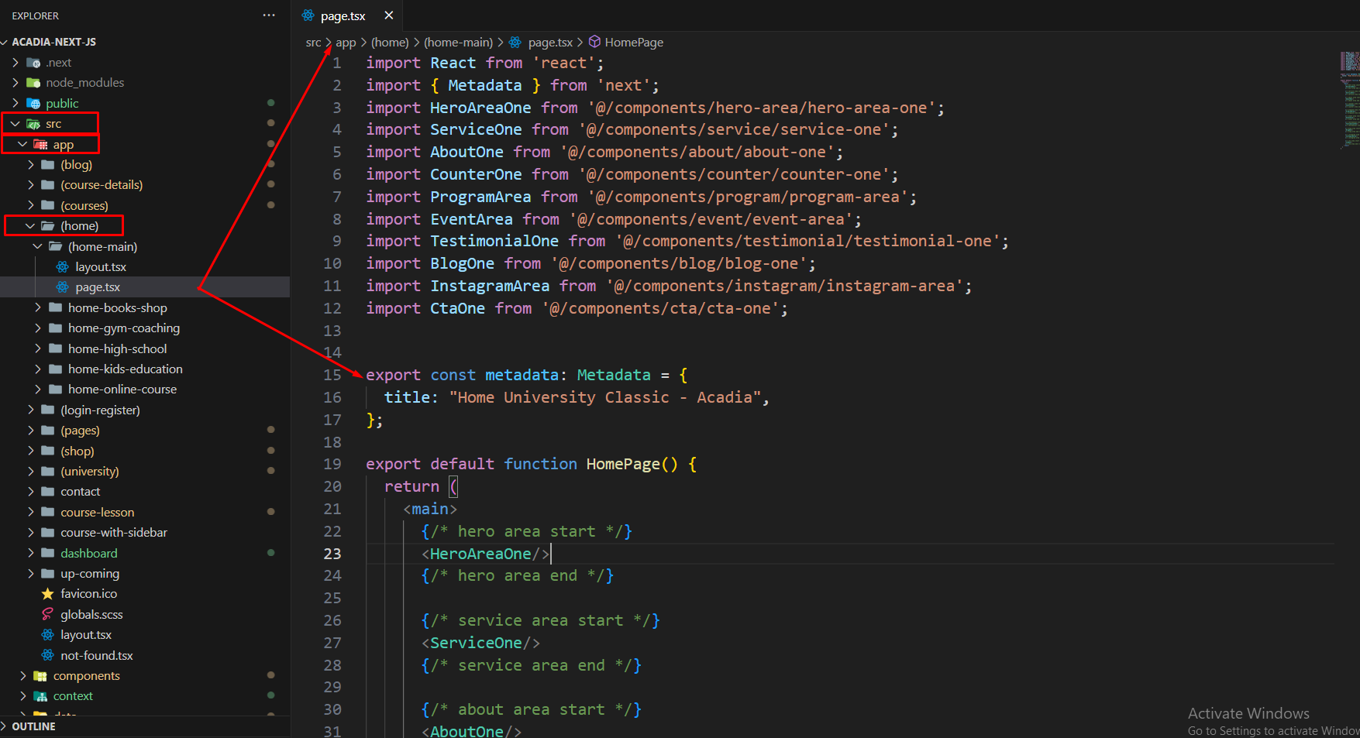Click the (blog) folder icon
This screenshot has width=1360, height=738.
point(48,164)
